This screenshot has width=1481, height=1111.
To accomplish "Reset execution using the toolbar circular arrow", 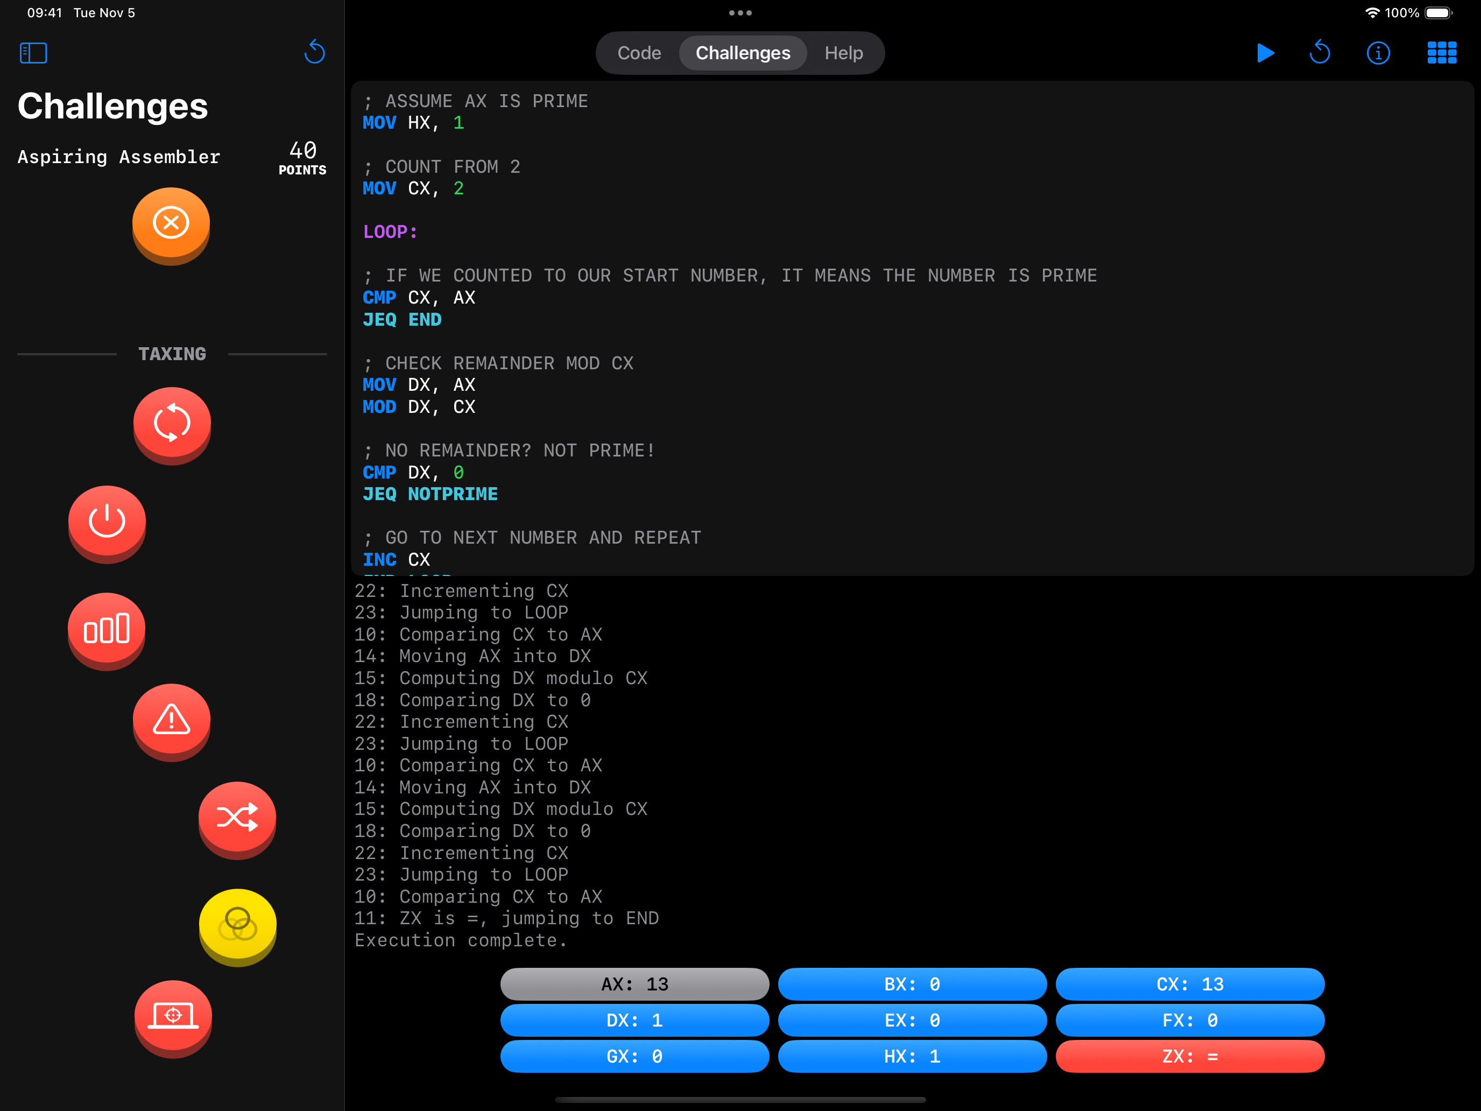I will click(1320, 52).
